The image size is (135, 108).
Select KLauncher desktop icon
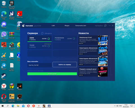pyautogui.click(x=20, y=15)
